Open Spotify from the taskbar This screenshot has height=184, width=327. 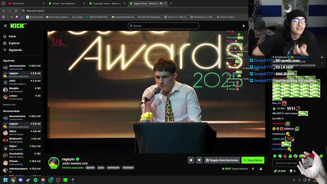point(36,180)
